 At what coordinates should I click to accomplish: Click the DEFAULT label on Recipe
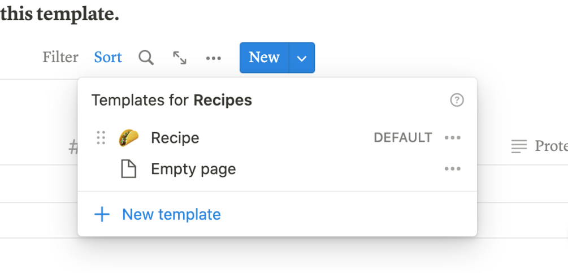click(403, 138)
